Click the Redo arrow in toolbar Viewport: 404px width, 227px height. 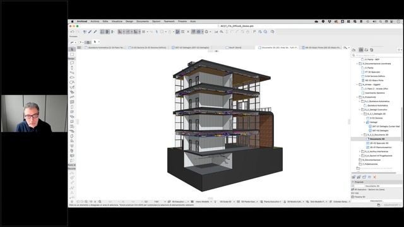pyautogui.click(x=77, y=32)
